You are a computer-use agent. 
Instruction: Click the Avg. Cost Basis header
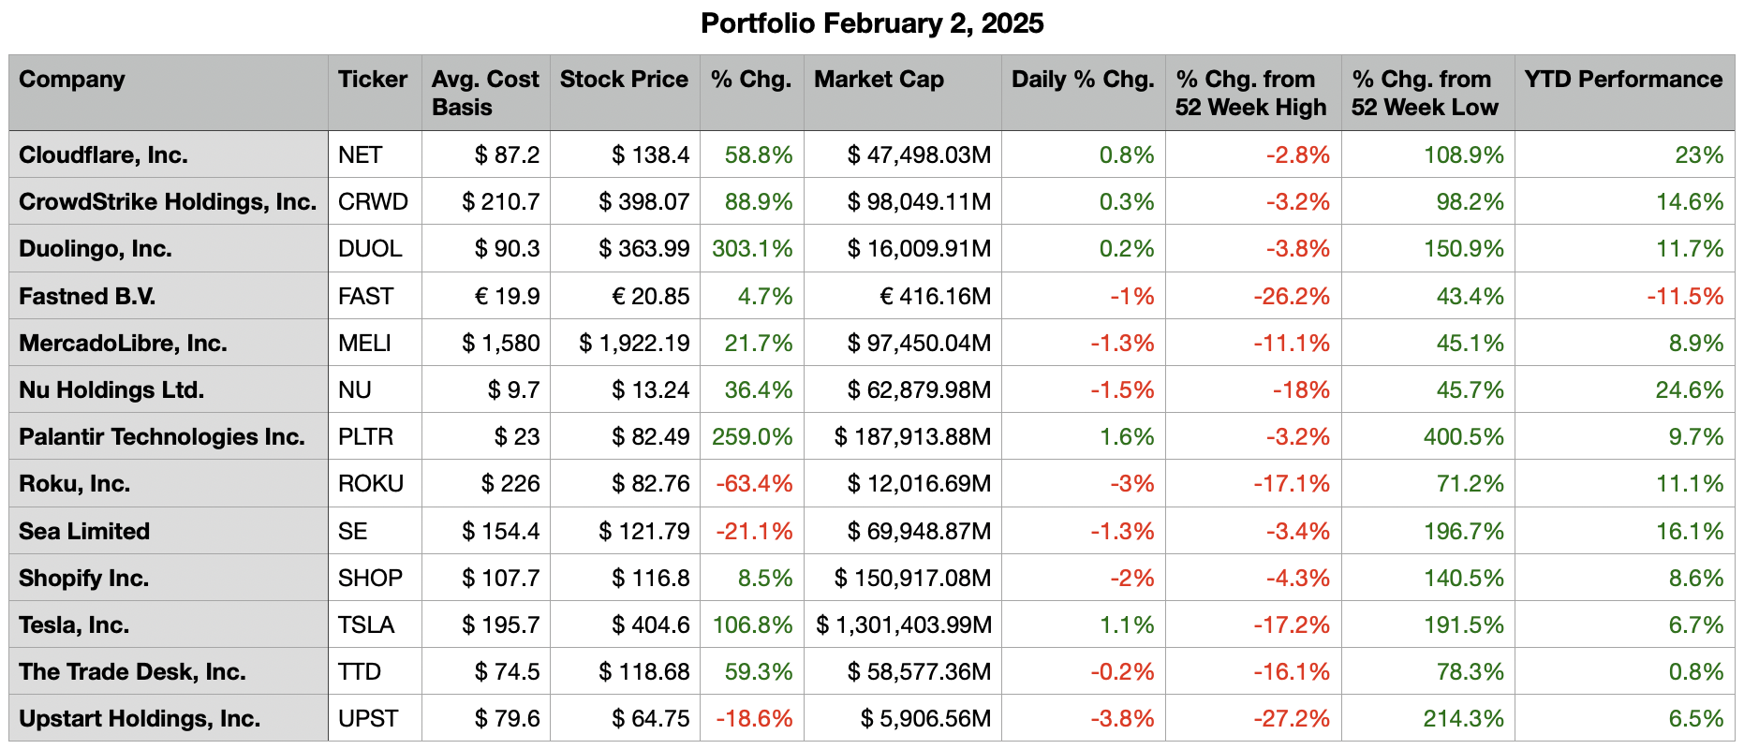tap(485, 93)
